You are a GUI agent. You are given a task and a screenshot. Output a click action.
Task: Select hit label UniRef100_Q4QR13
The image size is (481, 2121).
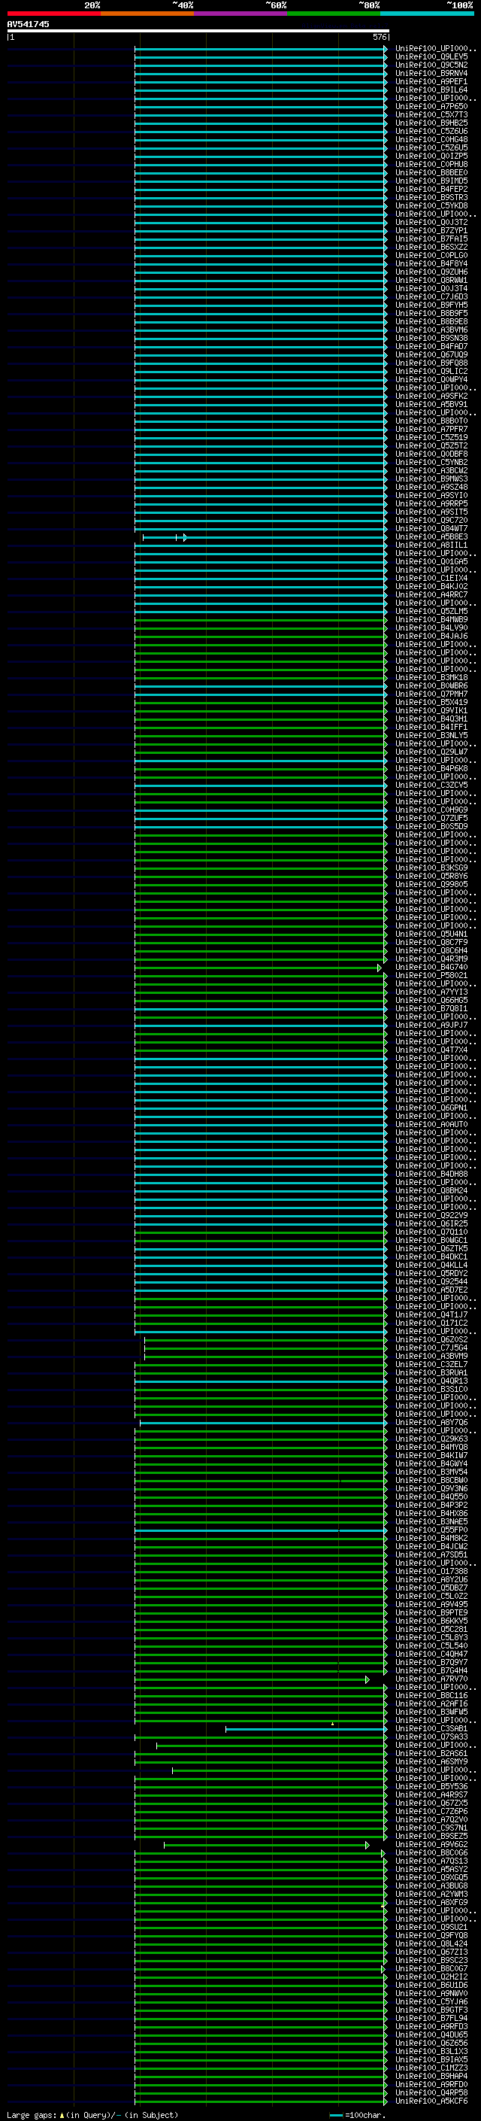431,1381
